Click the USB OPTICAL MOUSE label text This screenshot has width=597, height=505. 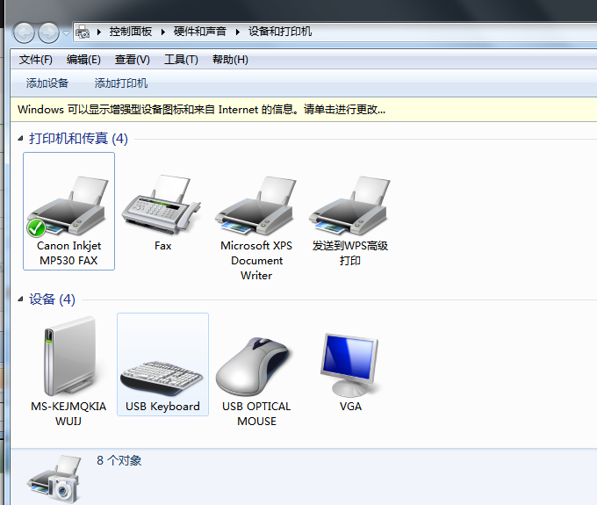(256, 414)
